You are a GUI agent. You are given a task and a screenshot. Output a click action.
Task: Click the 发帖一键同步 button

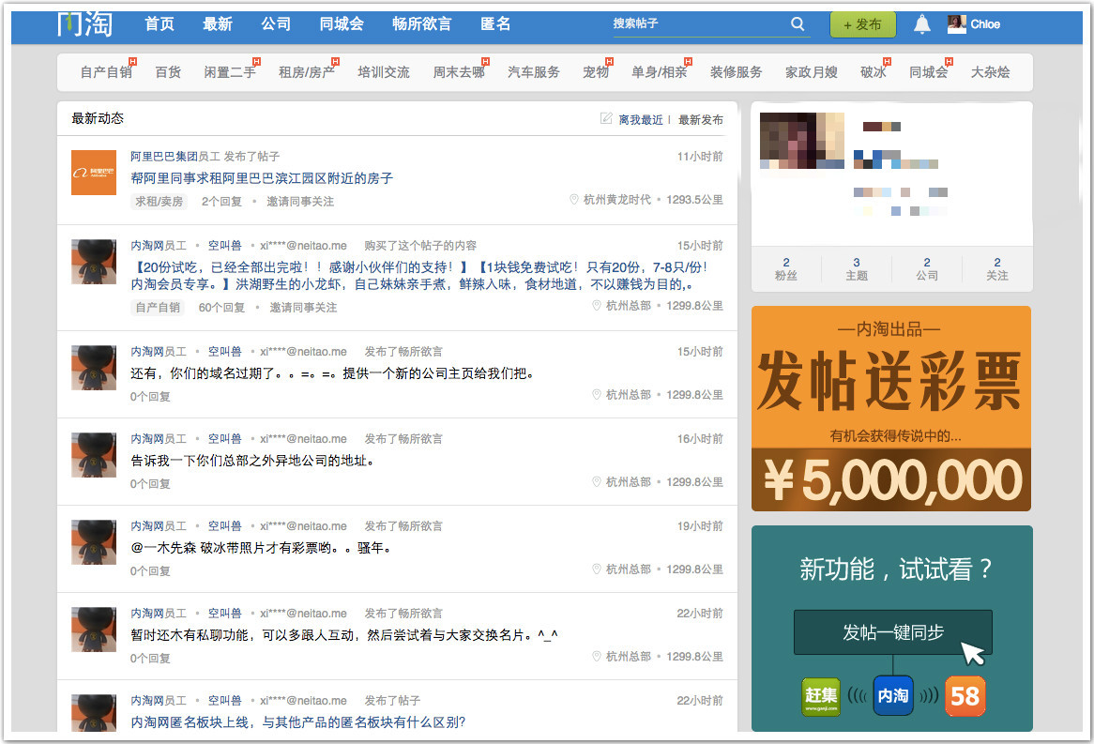[x=892, y=632]
